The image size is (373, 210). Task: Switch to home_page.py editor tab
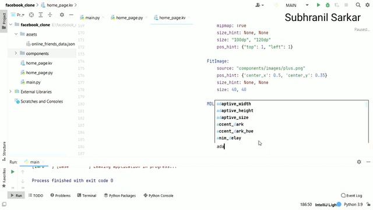tap(127, 17)
